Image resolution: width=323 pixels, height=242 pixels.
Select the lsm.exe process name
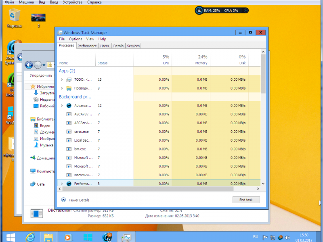(80, 149)
